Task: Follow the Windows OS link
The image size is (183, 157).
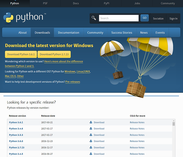Action: tap(70, 71)
